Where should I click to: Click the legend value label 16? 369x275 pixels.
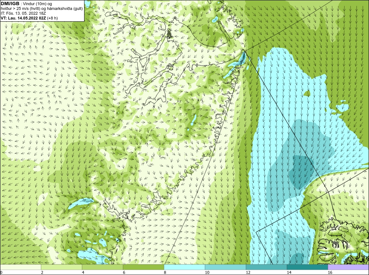330,272
